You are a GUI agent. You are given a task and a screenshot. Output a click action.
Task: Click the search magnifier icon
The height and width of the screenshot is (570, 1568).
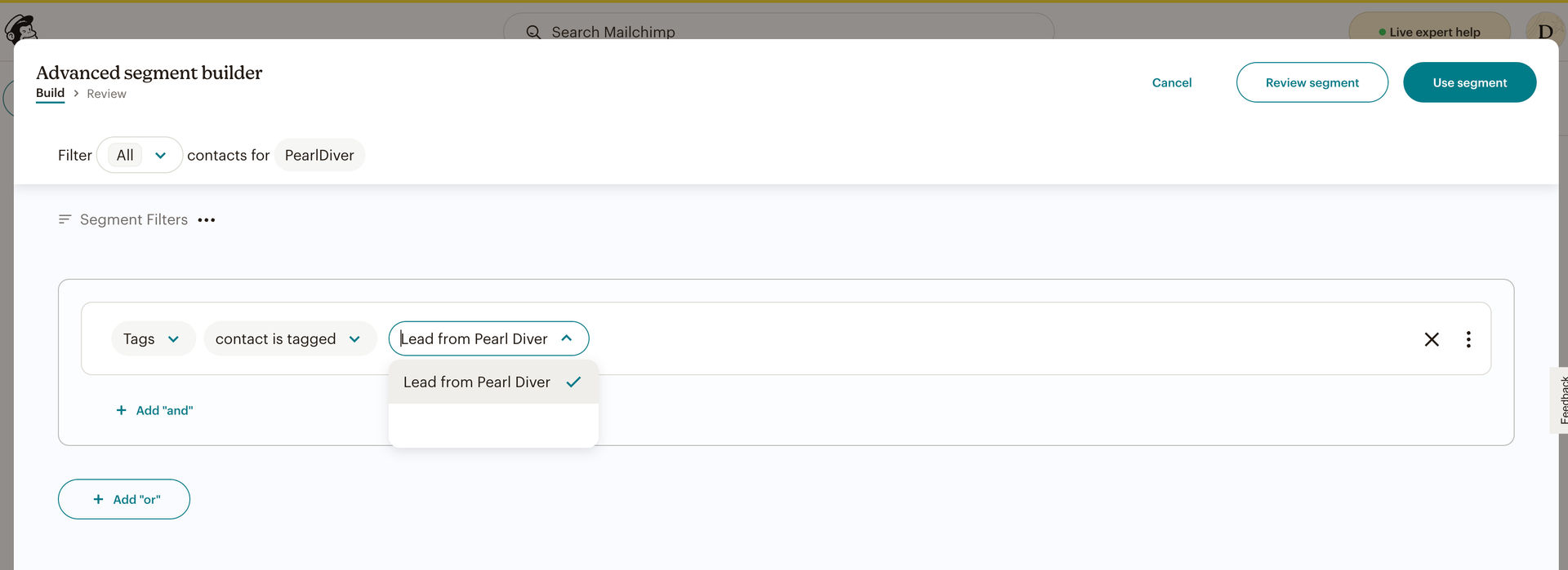pyautogui.click(x=533, y=32)
